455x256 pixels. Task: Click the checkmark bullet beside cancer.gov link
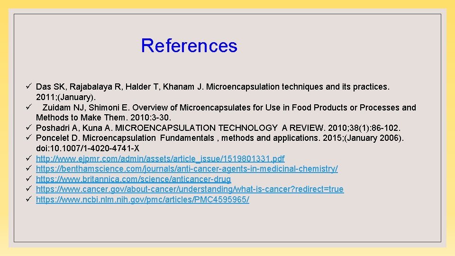28,189
